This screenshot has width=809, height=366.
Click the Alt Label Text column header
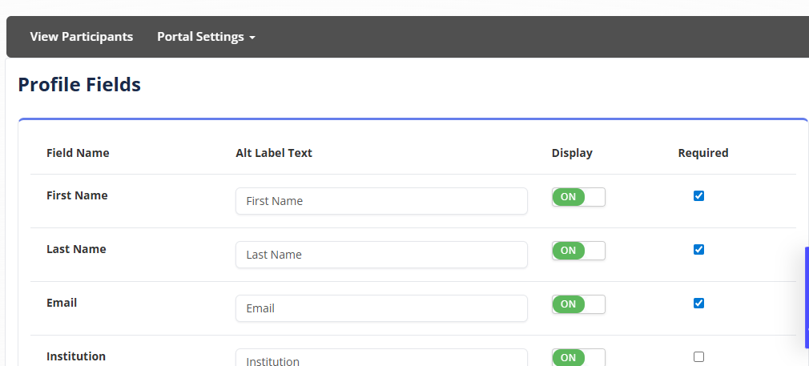[x=274, y=153]
